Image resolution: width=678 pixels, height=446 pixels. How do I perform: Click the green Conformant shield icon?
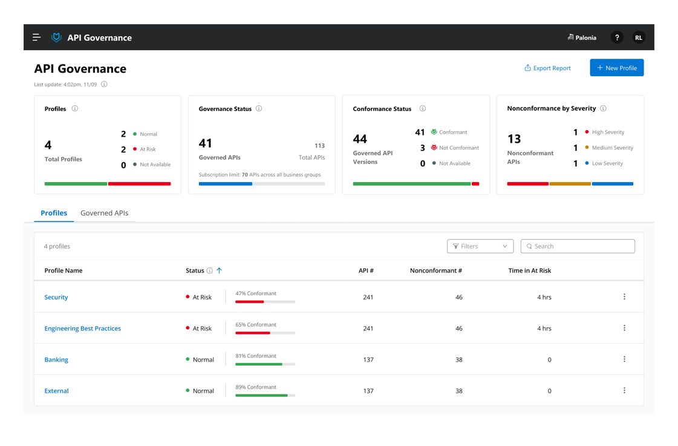click(x=434, y=132)
